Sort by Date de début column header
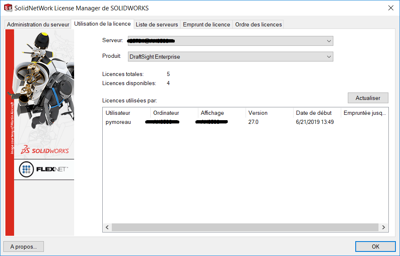This screenshot has height=256, width=400. (x=317, y=113)
